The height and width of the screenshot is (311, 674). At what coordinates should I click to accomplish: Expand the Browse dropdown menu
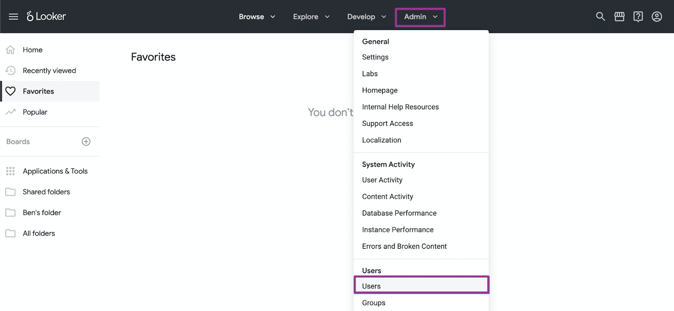tap(257, 17)
